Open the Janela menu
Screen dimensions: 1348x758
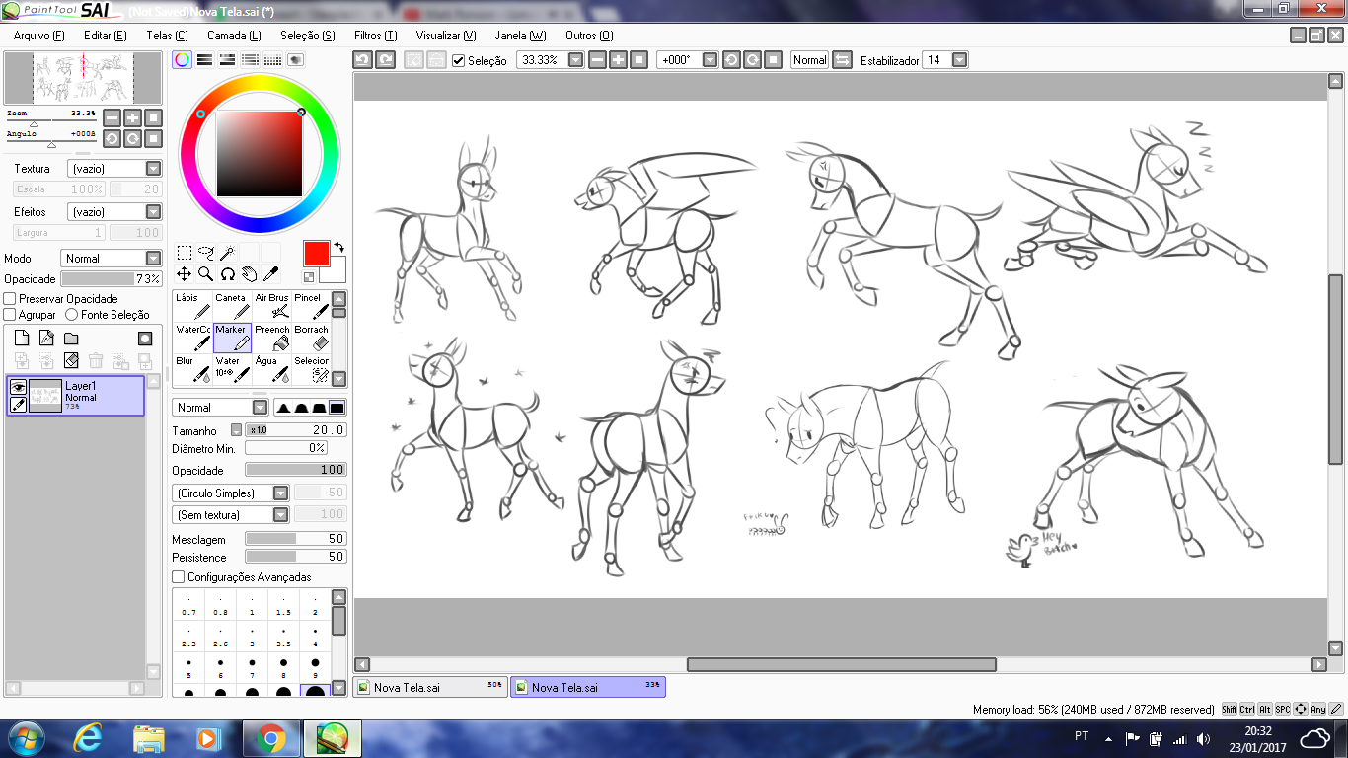(520, 36)
